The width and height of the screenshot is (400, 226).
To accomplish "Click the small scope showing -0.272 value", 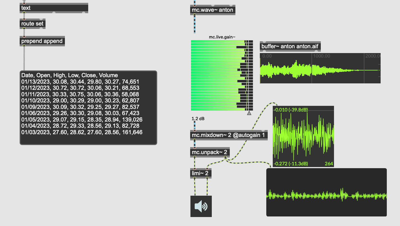I will (x=303, y=136).
